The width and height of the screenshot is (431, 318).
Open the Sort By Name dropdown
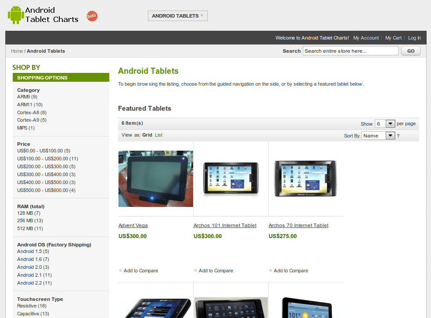coord(378,136)
